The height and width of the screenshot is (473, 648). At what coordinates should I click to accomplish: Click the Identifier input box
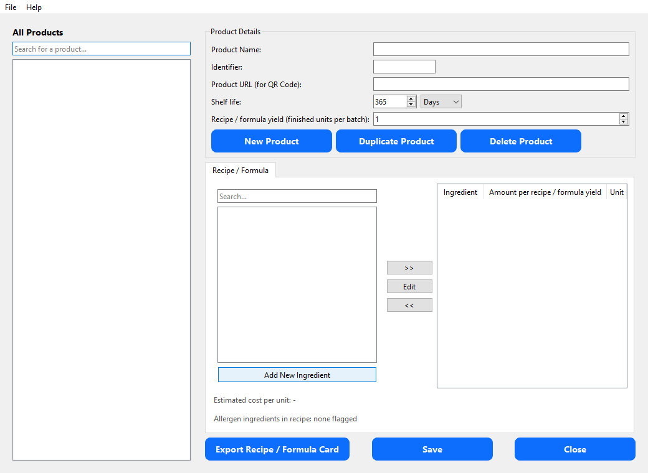click(x=404, y=67)
